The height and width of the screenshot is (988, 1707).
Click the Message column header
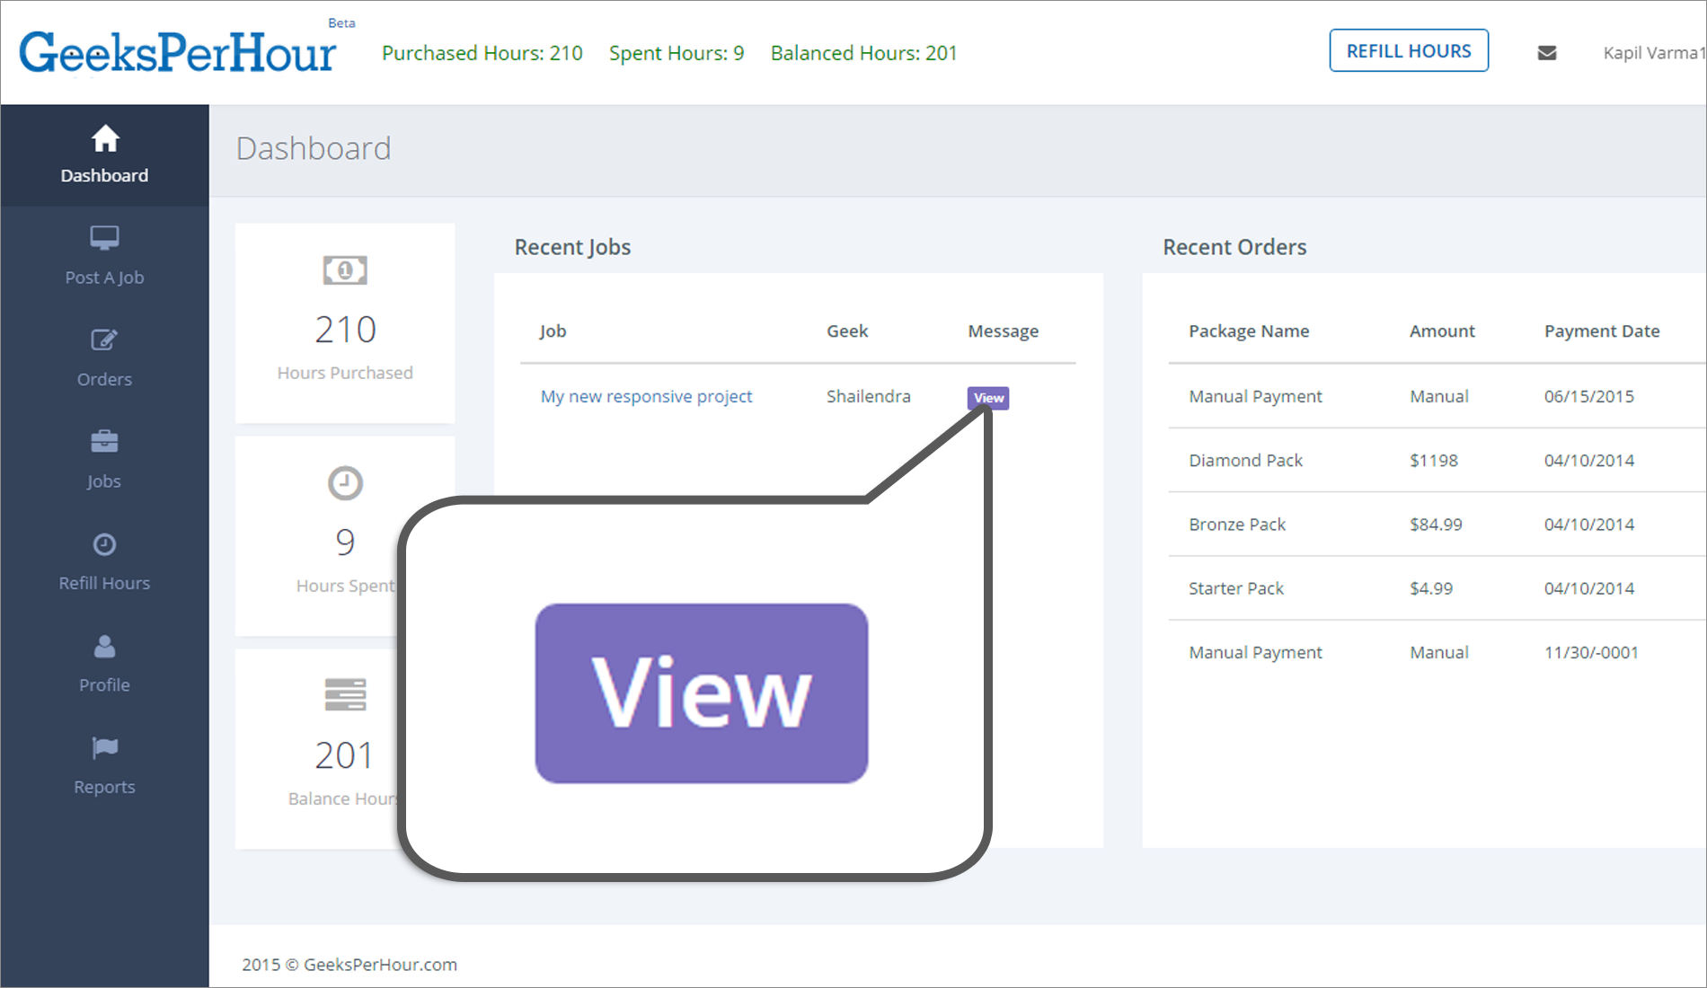1003,331
